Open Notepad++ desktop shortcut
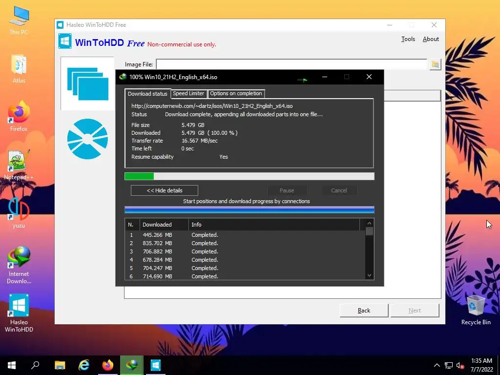This screenshot has width=500, height=375. 19,165
